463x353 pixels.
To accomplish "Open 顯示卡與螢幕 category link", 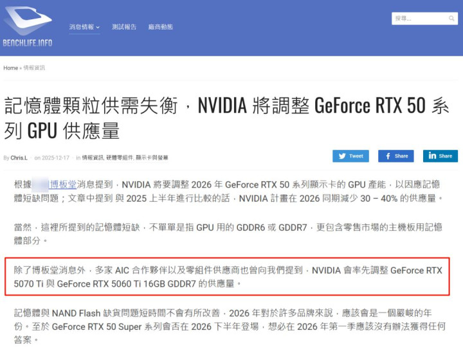I will click(152, 158).
